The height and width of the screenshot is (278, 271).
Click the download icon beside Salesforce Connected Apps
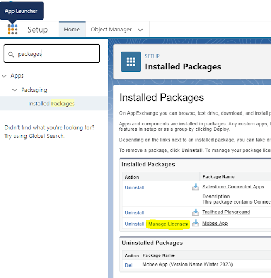coord(196,187)
